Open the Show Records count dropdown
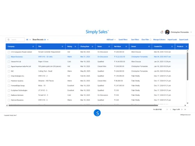195x146 pixels. (40, 40)
